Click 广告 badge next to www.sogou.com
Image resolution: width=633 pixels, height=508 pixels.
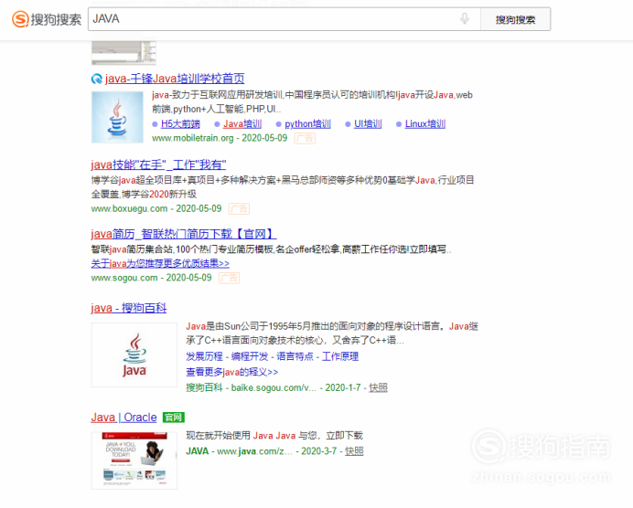pos(229,278)
